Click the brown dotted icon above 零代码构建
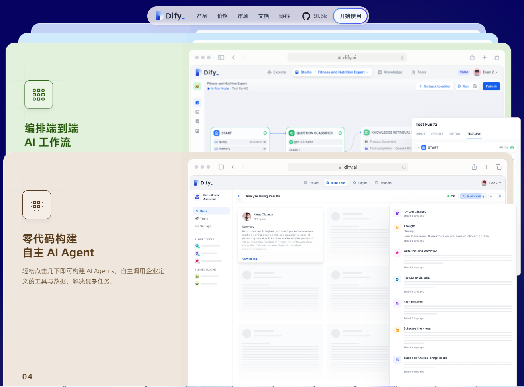The image size is (524, 387). (37, 205)
